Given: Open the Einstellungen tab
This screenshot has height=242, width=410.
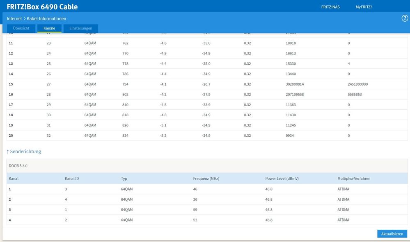Looking at the screenshot, I should tap(81, 28).
